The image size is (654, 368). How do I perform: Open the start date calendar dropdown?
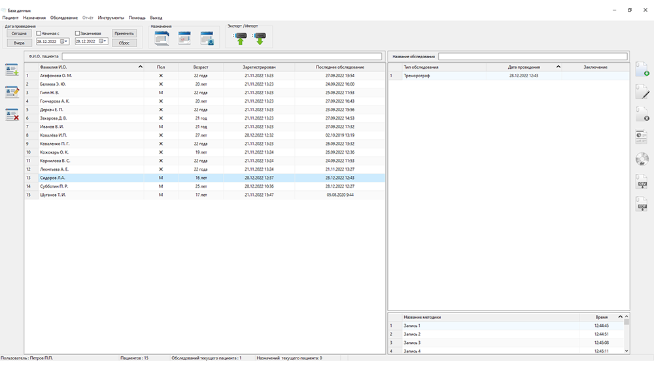pyautogui.click(x=65, y=41)
